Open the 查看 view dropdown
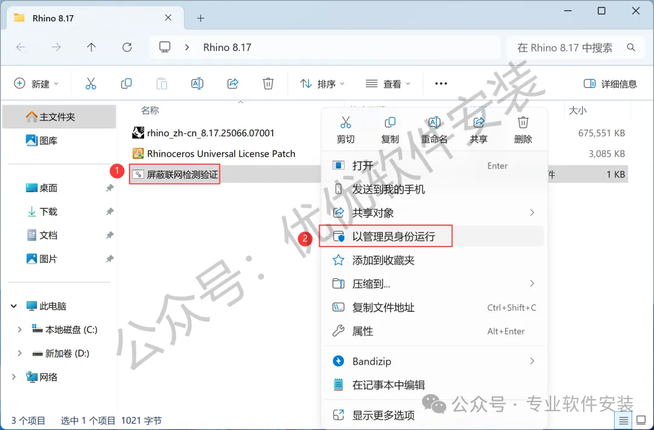Viewport: 654px width, 430px height. coord(388,84)
